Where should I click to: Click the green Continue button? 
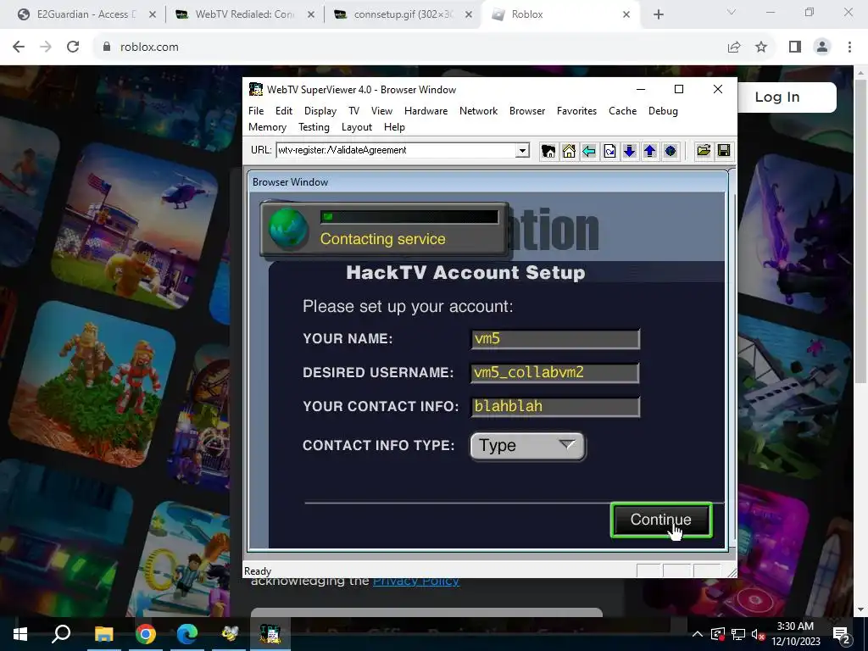point(661,520)
